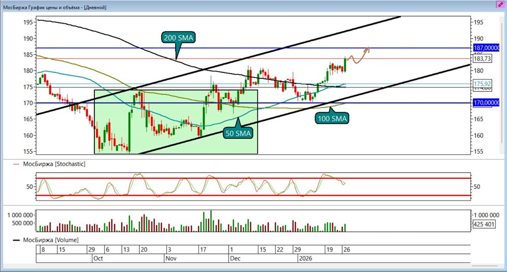Click the 175,92 moving average value tag
Viewport: 507px width, 272px height.
click(482, 83)
